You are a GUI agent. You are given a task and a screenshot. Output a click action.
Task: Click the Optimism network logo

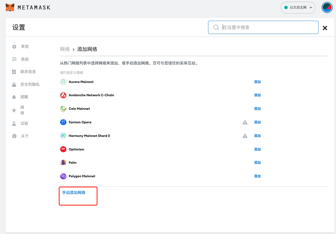pyautogui.click(x=63, y=149)
